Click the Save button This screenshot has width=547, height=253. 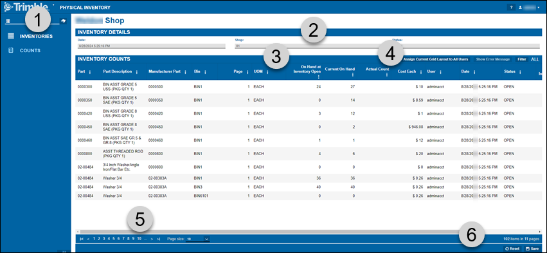click(x=532, y=248)
